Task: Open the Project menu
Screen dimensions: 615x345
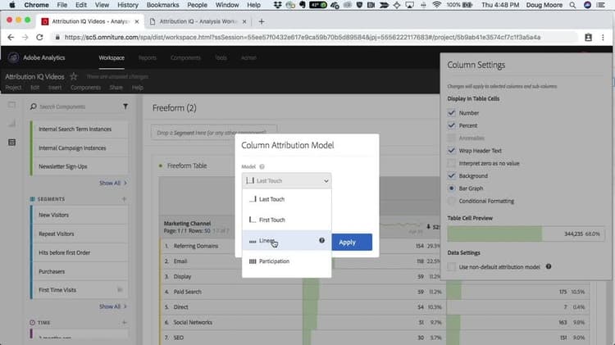Action: coord(13,88)
